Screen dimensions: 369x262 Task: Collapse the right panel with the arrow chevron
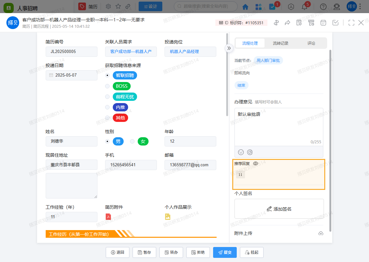[229, 48]
